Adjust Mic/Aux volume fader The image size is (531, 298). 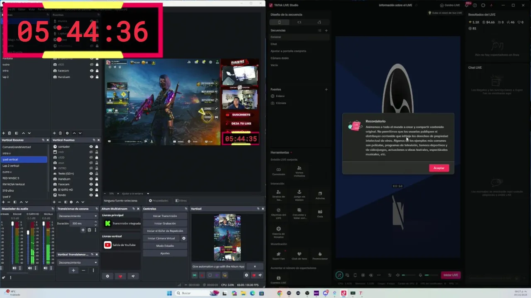coord(44,224)
